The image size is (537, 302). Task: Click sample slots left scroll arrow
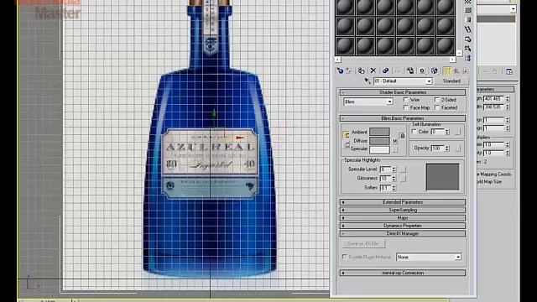pos(337,60)
